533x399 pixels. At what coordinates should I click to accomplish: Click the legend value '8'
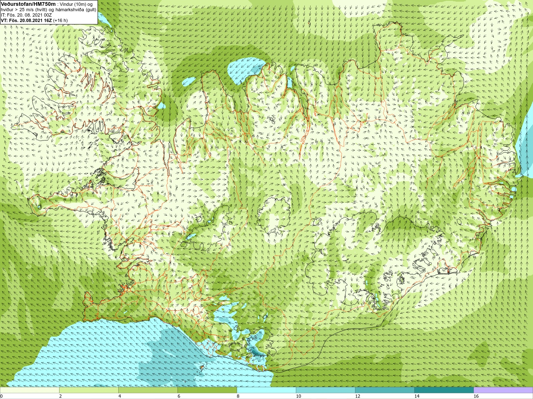click(x=238, y=396)
